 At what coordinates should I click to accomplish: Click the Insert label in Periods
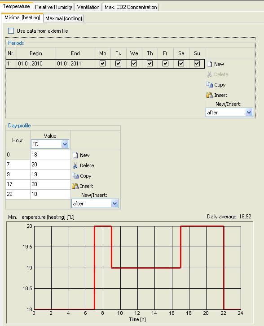(x=221, y=95)
